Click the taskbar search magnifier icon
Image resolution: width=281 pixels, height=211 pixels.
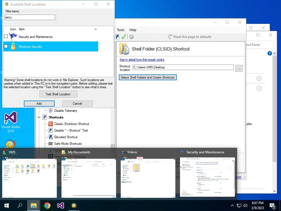(x=20, y=206)
